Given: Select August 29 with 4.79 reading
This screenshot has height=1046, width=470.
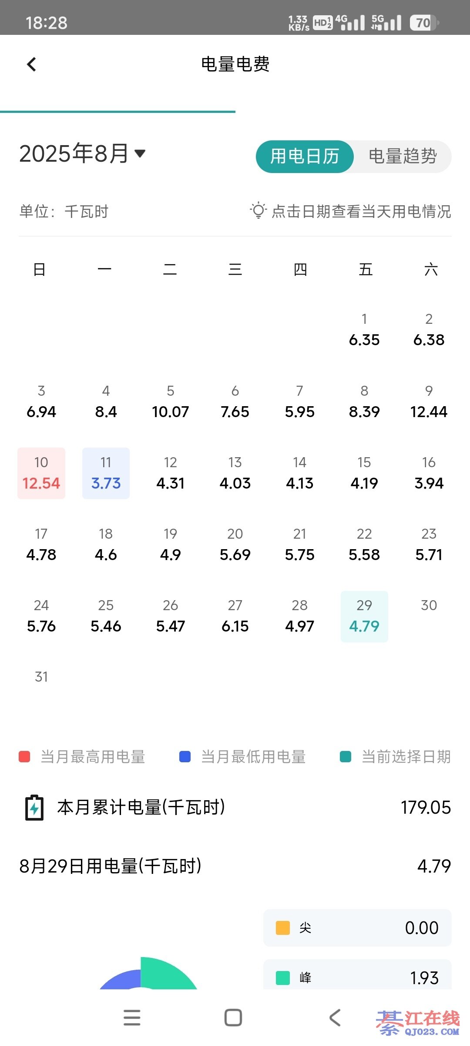Looking at the screenshot, I should point(364,616).
